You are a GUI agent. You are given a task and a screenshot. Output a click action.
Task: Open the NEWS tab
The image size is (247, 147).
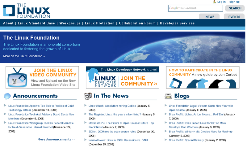[x=210, y=17]
